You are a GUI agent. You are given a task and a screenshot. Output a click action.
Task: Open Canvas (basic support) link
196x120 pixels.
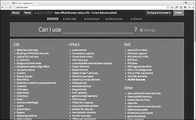(x=83, y=53)
